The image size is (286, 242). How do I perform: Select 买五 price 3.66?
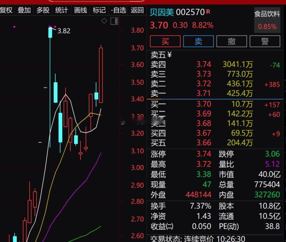pyautogui.click(x=204, y=143)
